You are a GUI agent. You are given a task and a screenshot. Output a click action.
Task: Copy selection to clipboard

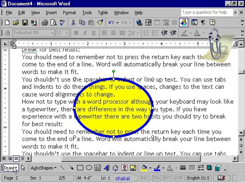[82, 23]
